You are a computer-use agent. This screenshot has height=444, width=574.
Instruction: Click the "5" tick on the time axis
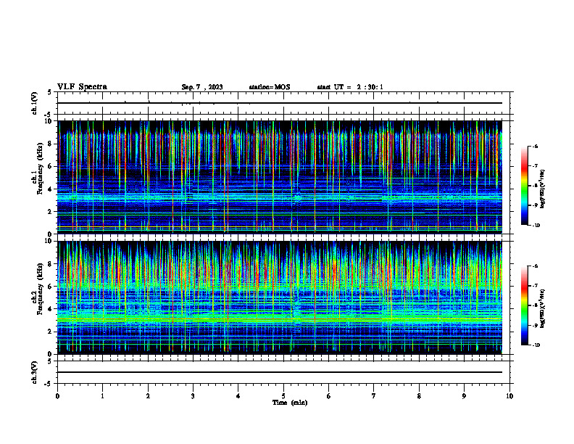pyautogui.click(x=283, y=396)
